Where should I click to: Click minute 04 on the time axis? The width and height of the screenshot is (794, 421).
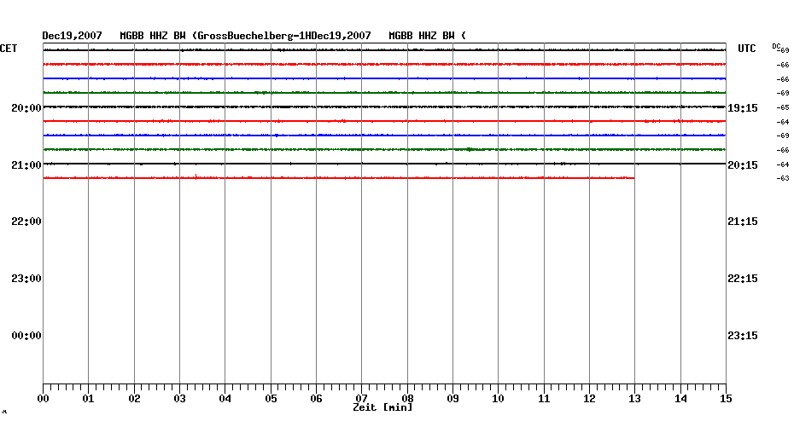225,398
